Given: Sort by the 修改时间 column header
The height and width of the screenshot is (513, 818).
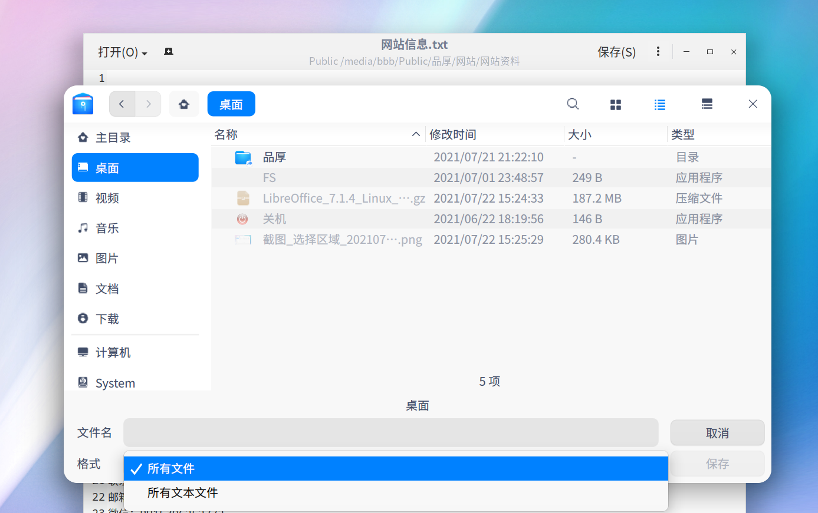Looking at the screenshot, I should [494, 135].
